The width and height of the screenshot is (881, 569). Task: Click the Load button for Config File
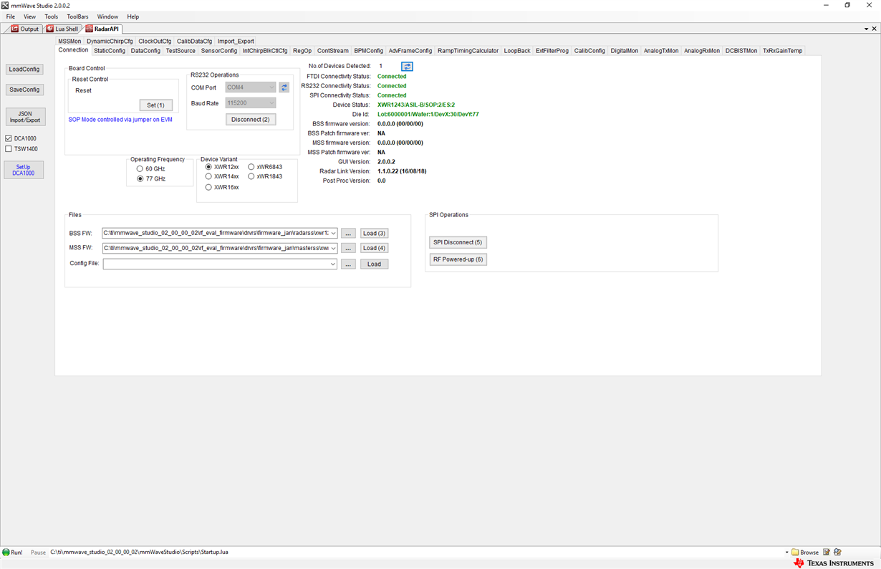tap(374, 264)
